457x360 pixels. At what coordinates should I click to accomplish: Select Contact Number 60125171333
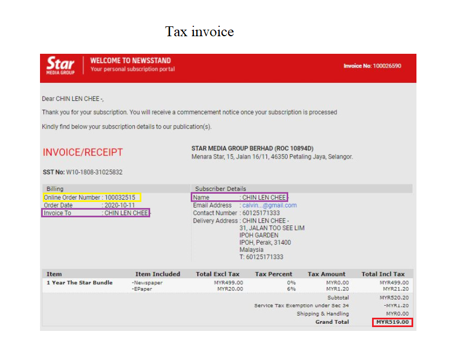[x=236, y=213]
